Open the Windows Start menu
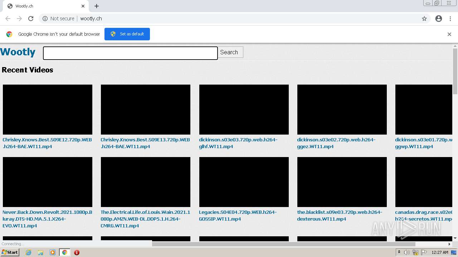The image size is (458, 257). (10, 252)
